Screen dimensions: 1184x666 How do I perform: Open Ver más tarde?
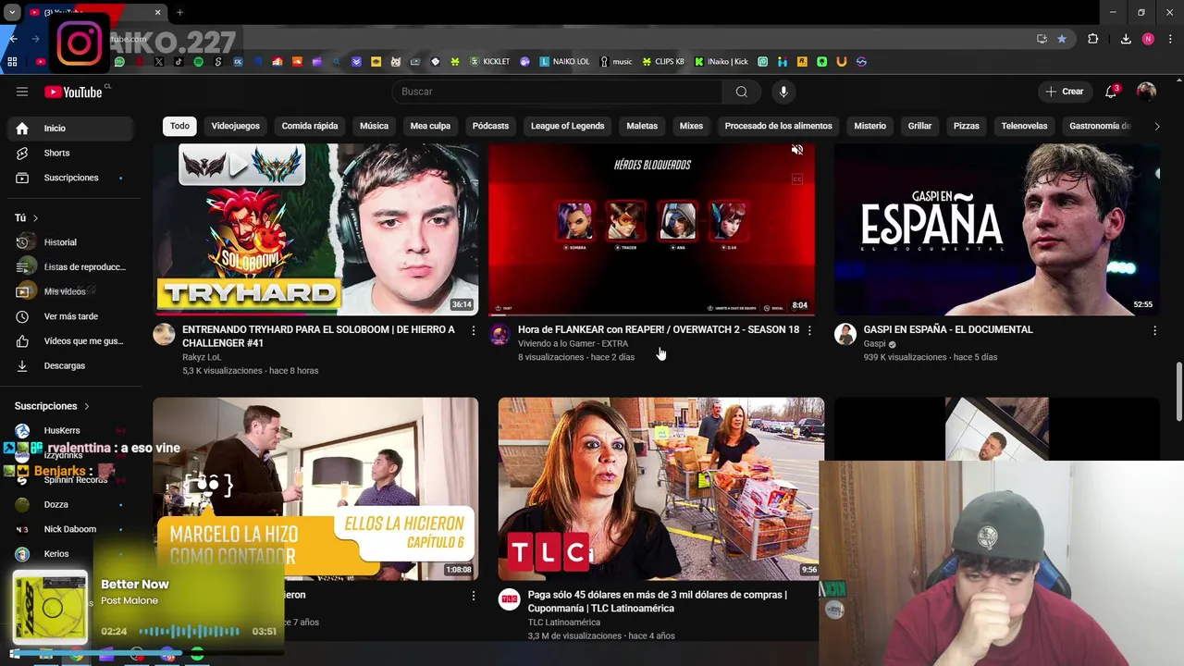[71, 316]
